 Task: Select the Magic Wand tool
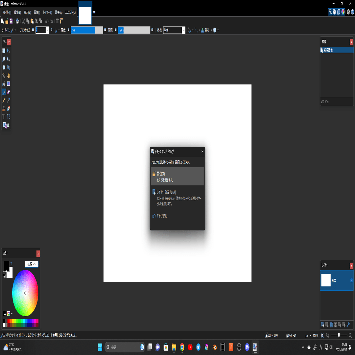[4, 76]
